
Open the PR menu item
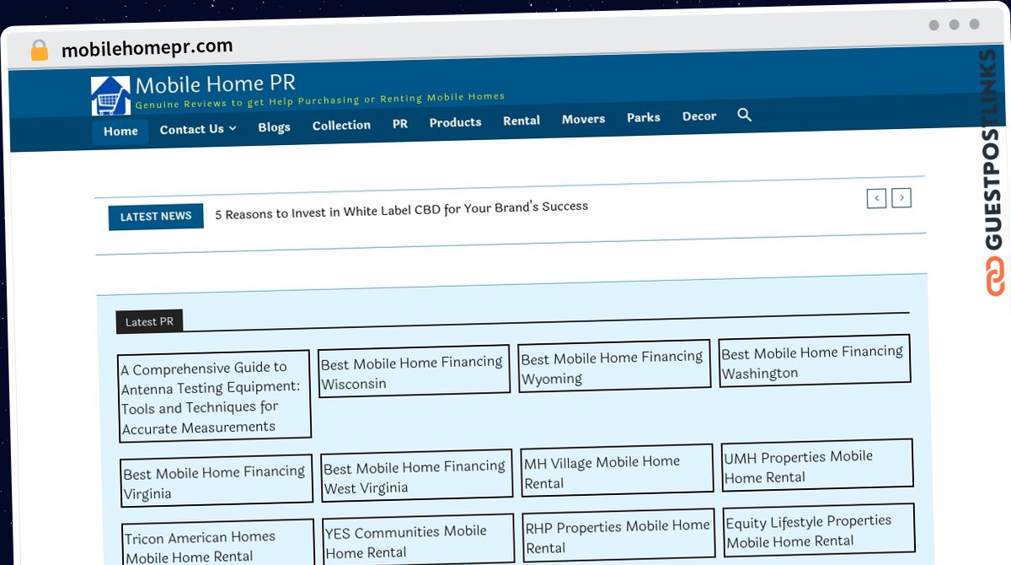(x=400, y=123)
